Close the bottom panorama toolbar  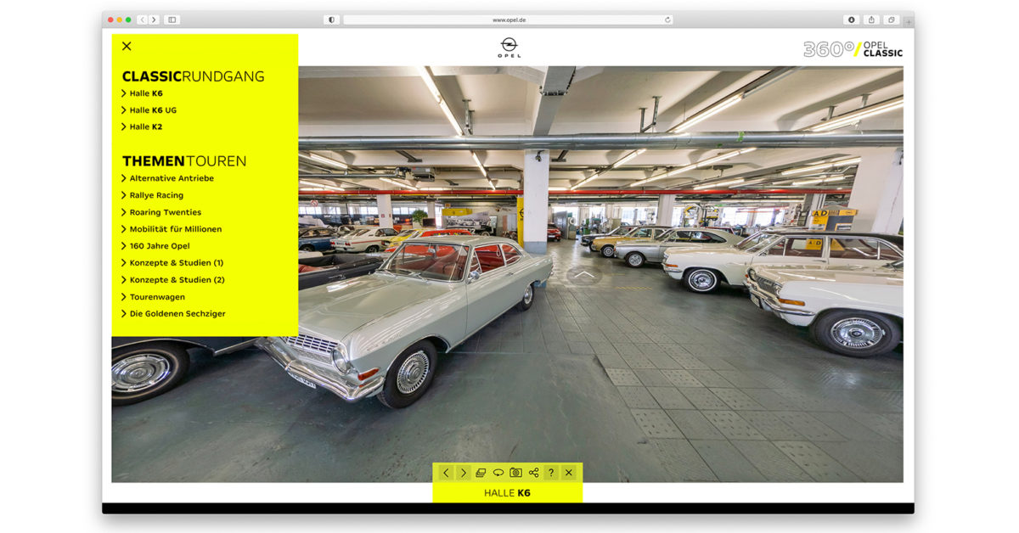click(x=569, y=473)
